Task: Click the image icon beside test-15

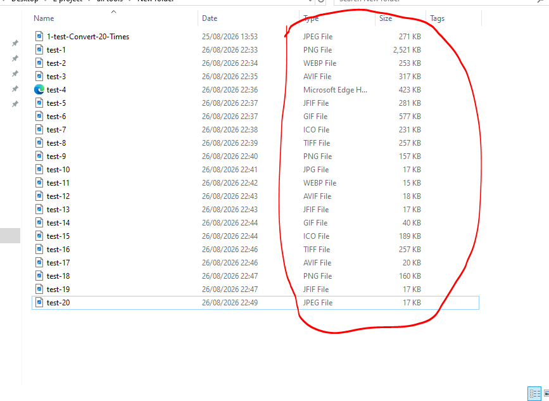Action: (x=39, y=236)
